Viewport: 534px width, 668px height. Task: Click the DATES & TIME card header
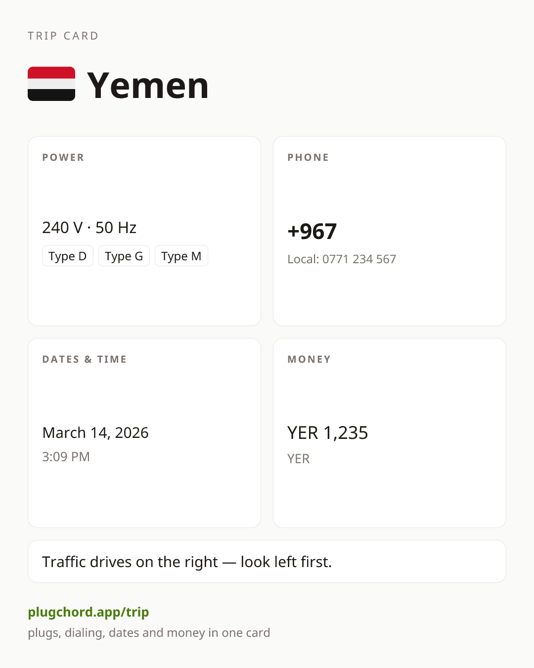coord(85,359)
